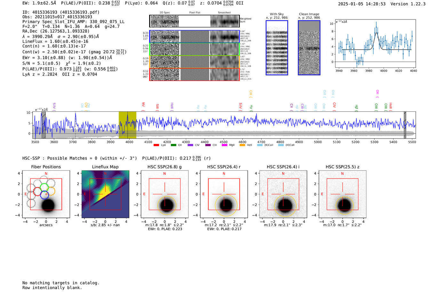This screenshot has height=305, width=448.
Task: Click the CIV legend swatch
Action: [x=191, y=145]
